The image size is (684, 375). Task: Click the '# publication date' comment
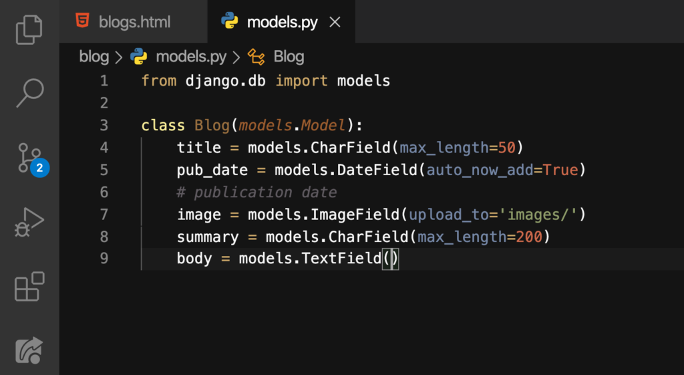click(x=256, y=193)
